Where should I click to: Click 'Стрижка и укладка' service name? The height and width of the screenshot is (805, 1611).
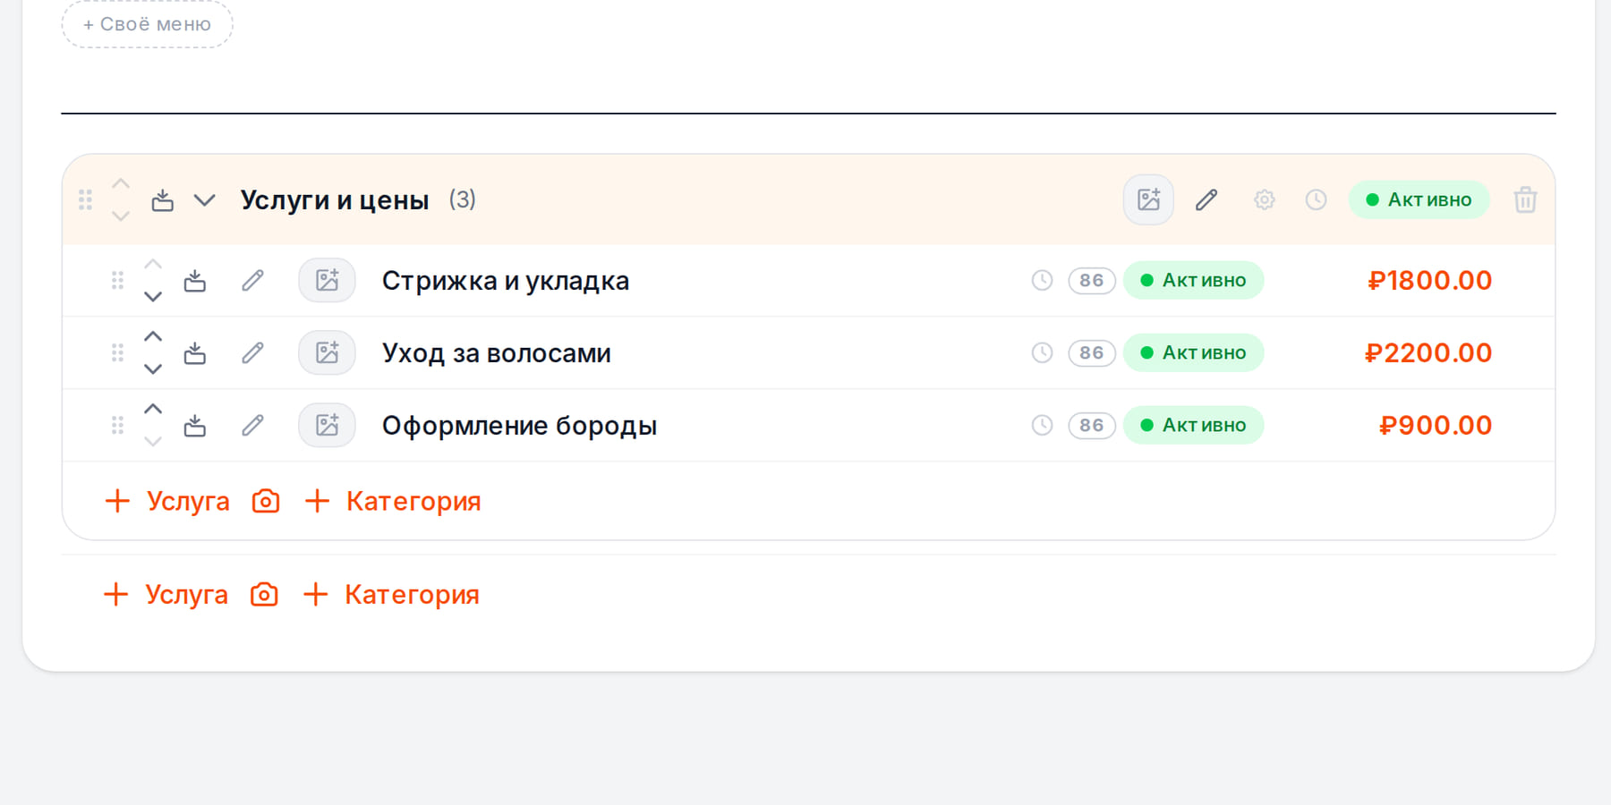[x=506, y=281]
